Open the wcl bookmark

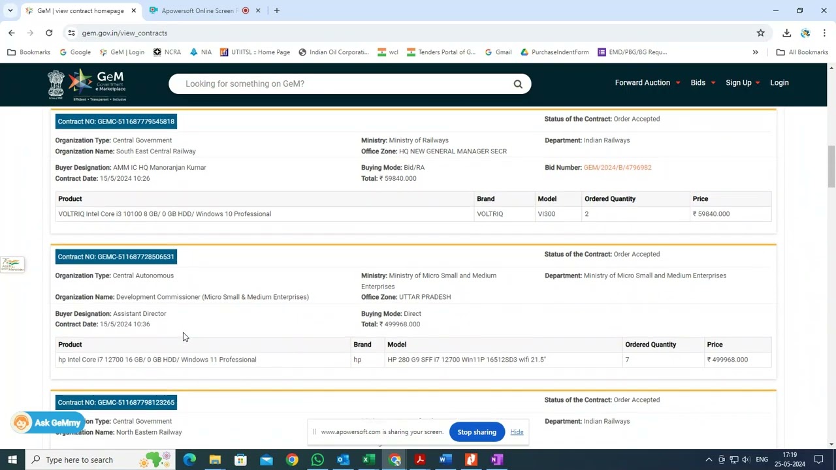click(388, 52)
